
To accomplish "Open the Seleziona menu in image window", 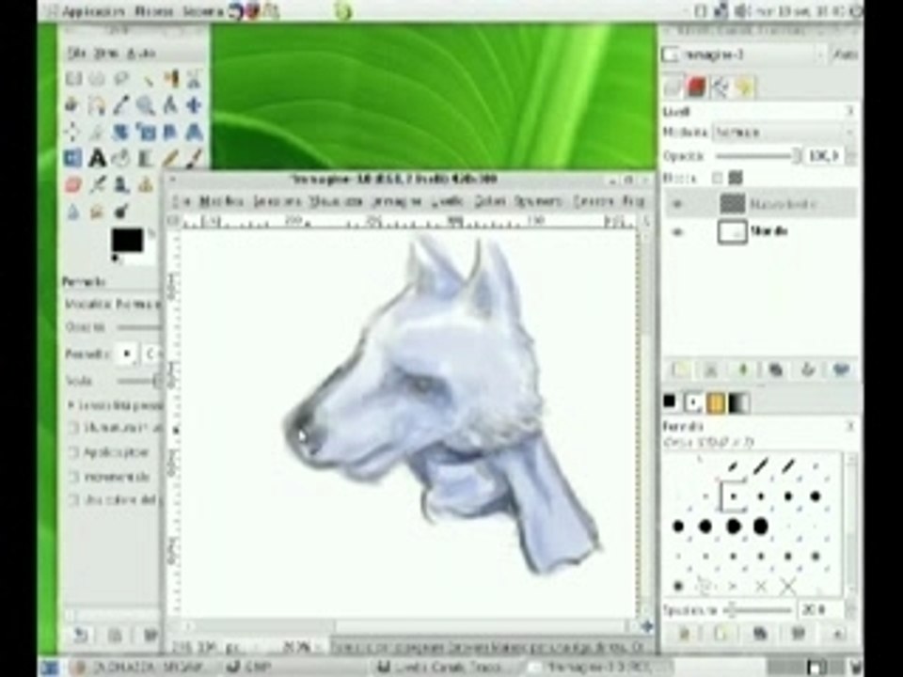I will pyautogui.click(x=277, y=201).
